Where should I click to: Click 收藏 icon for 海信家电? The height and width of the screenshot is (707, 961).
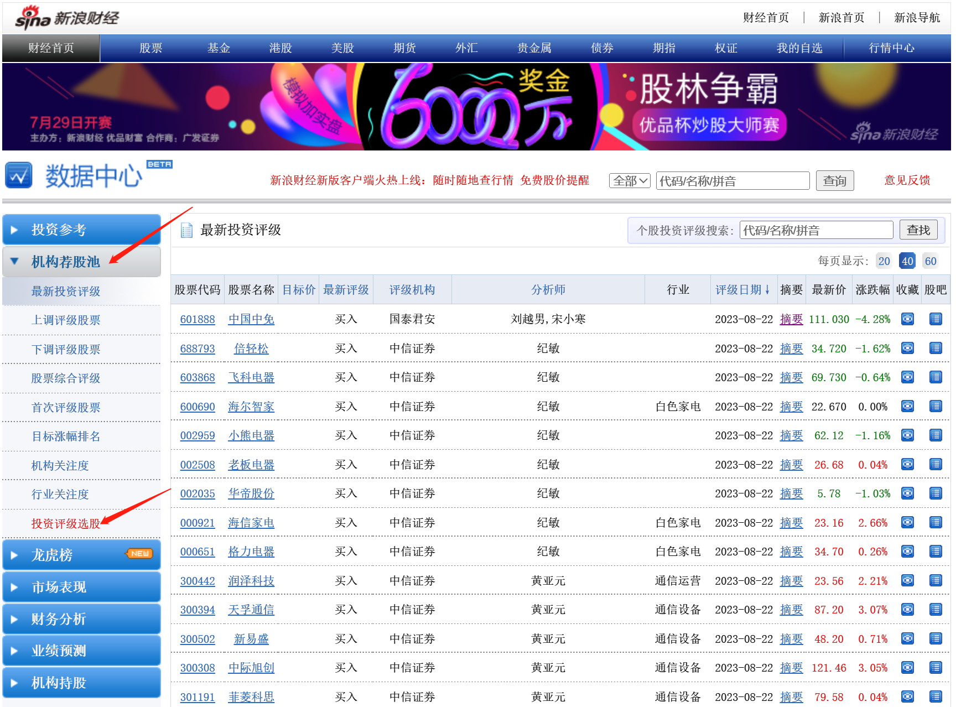pos(907,522)
